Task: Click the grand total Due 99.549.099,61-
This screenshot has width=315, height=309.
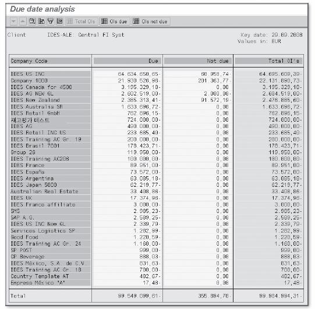Action: pyautogui.click(x=139, y=296)
